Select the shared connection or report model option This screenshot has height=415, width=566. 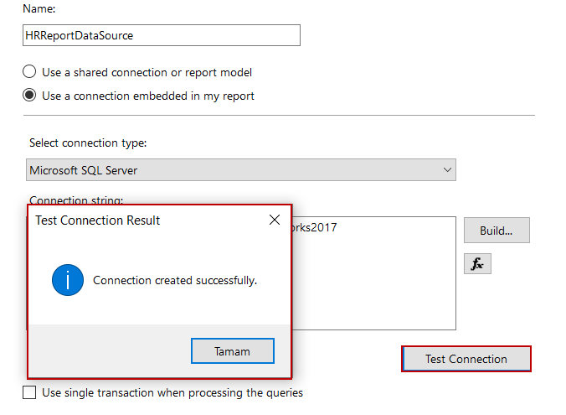[x=30, y=72]
